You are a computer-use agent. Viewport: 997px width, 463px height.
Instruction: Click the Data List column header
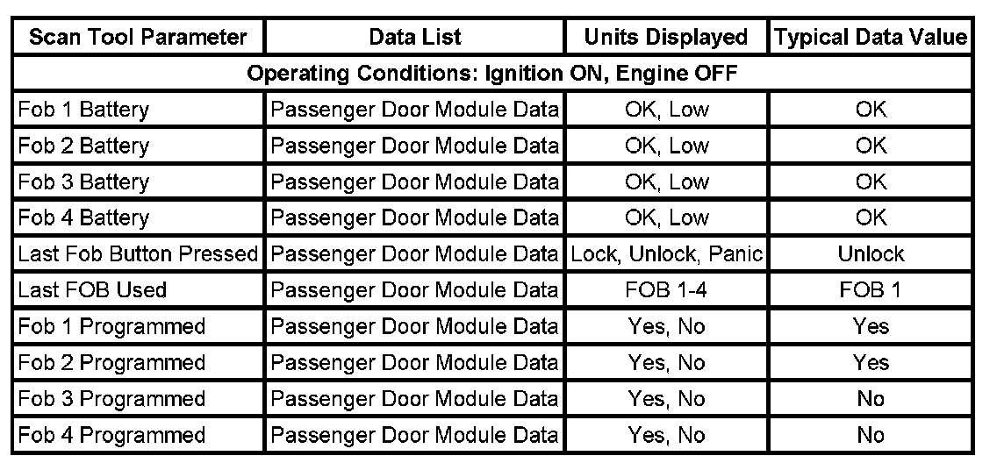click(415, 38)
